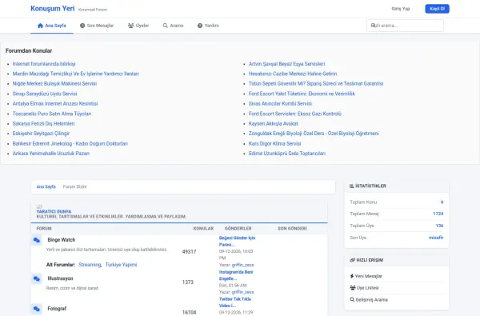Open the Yardım tab

click(x=208, y=26)
